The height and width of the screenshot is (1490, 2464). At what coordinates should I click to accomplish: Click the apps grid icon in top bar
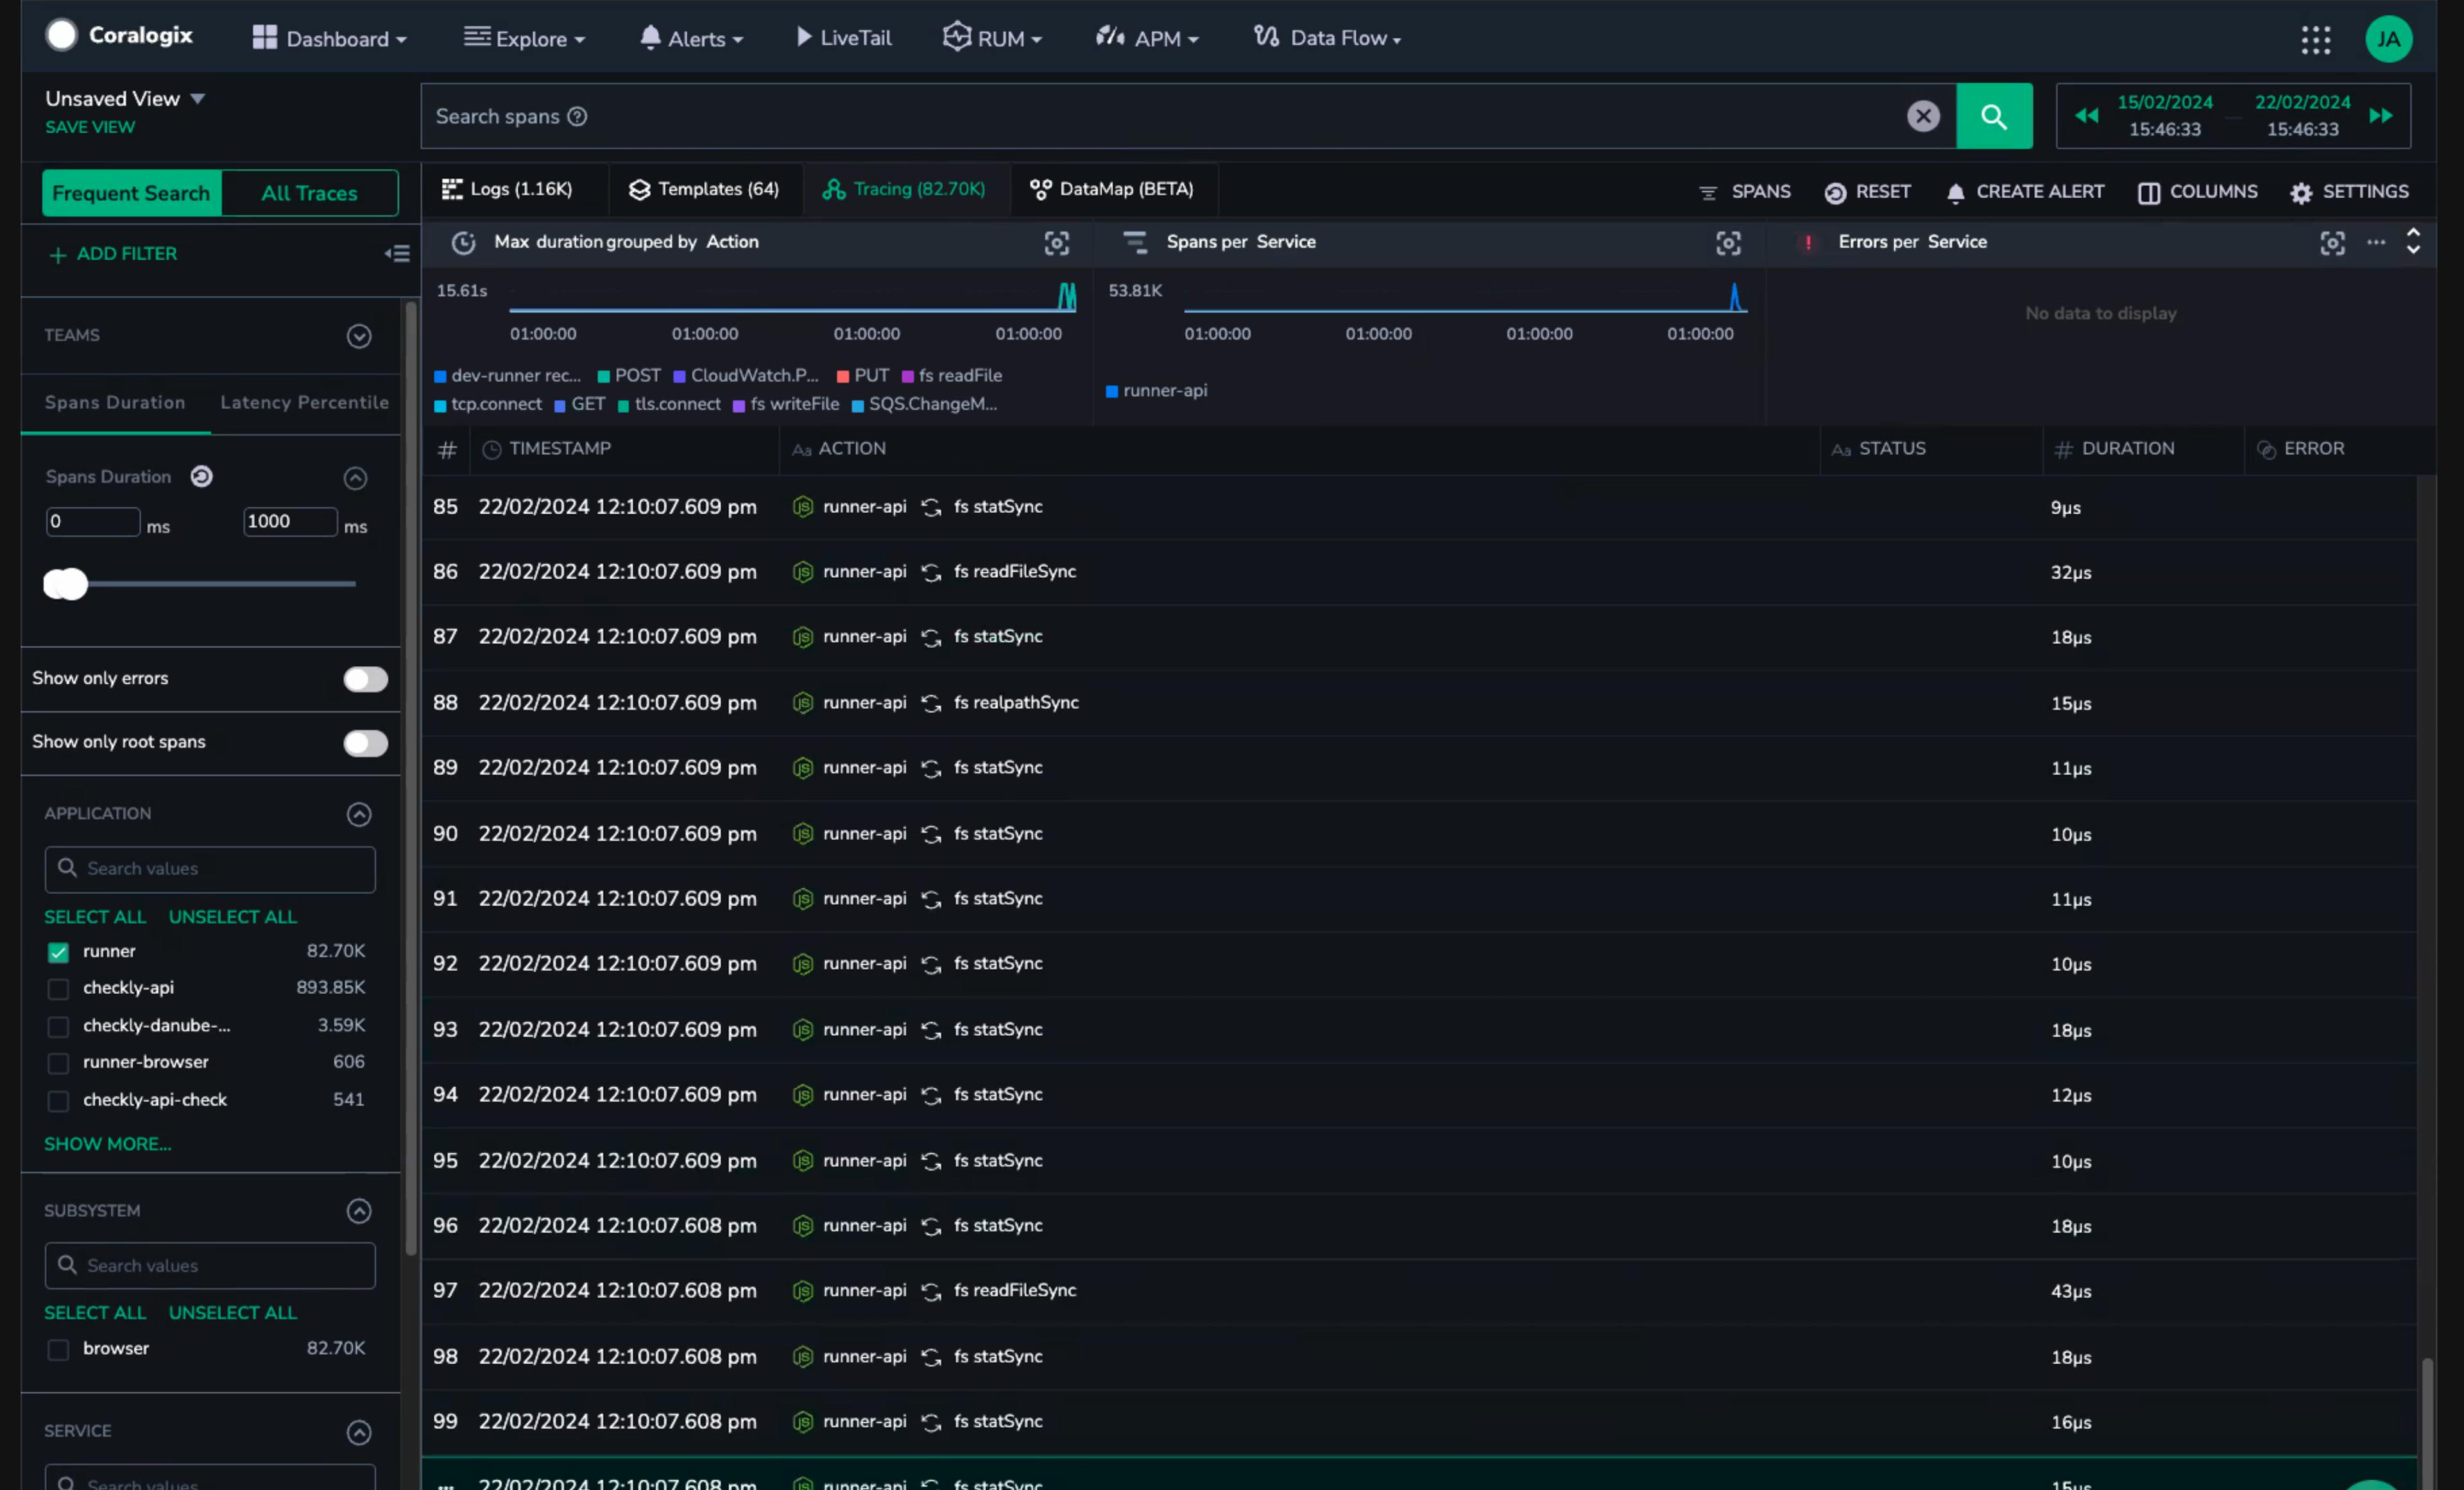(x=2315, y=39)
